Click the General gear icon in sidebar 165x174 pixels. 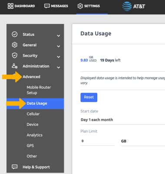pyautogui.click(x=14, y=45)
